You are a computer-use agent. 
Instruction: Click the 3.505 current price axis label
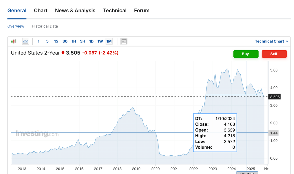(x=275, y=97)
